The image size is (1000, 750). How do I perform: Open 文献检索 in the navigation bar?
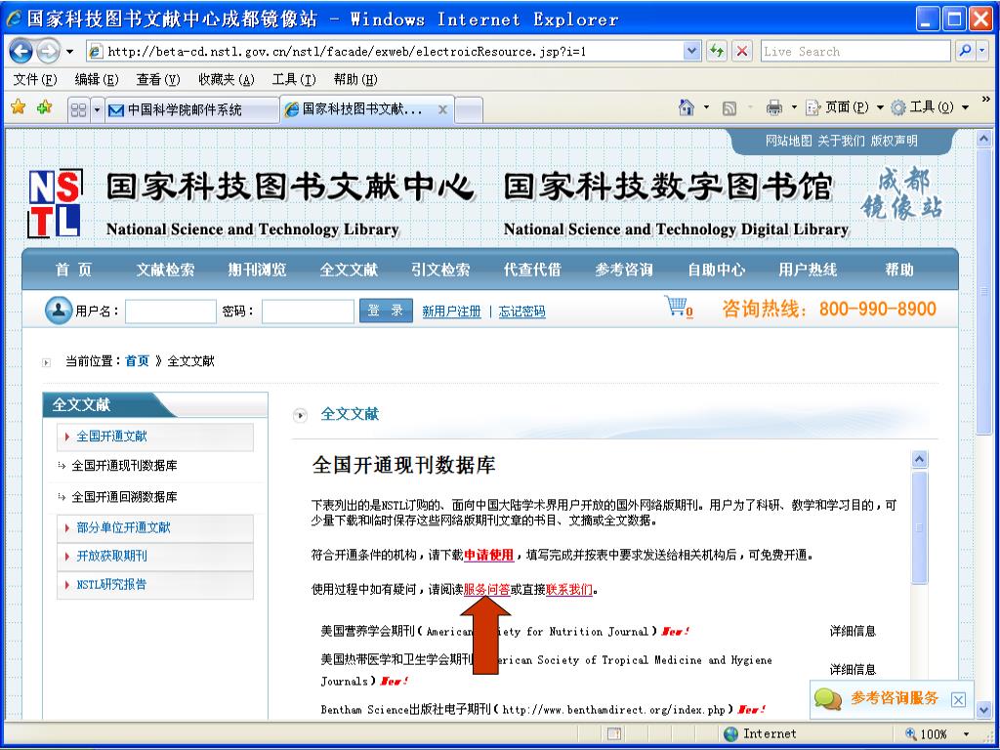click(165, 270)
